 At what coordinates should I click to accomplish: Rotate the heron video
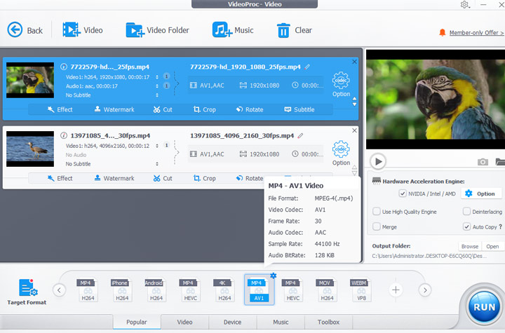point(250,178)
